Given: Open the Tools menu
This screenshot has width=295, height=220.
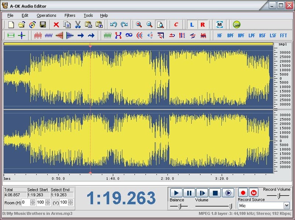Looking at the screenshot, I should [88, 15].
